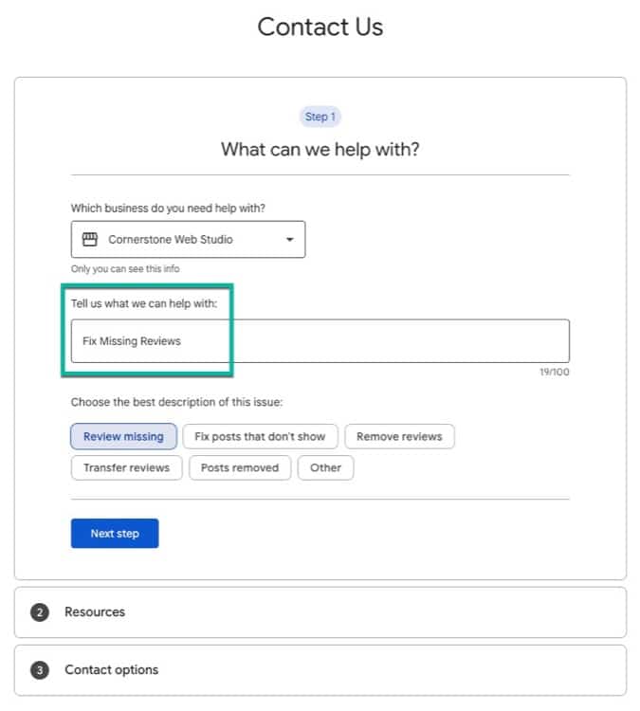
Task: Click the What can we help with heading
Action: 320,150
